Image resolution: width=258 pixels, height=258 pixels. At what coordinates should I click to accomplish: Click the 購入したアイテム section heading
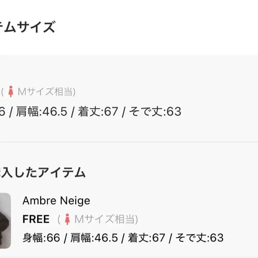click(42, 173)
